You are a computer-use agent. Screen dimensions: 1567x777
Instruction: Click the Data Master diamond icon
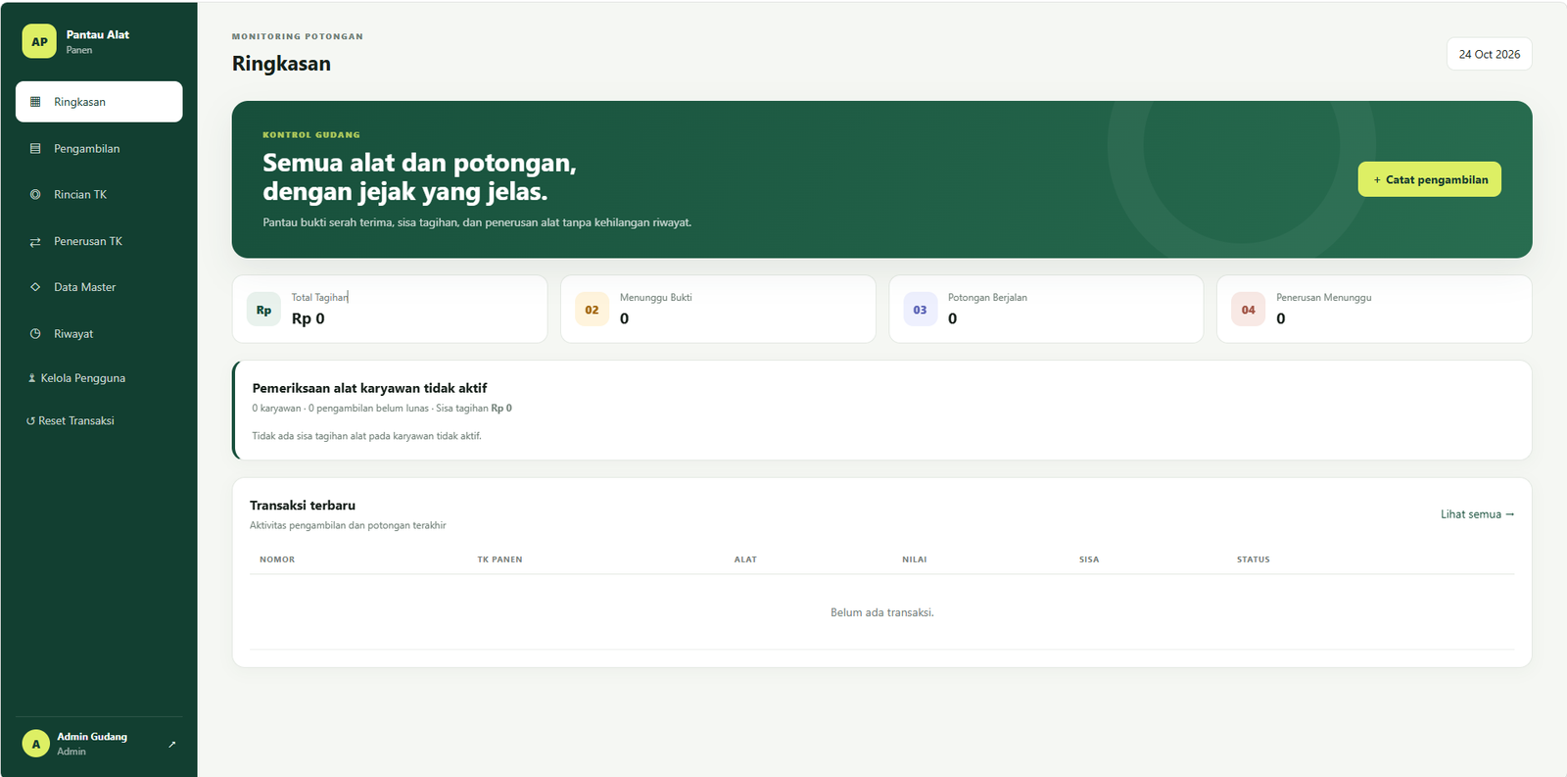click(35, 287)
